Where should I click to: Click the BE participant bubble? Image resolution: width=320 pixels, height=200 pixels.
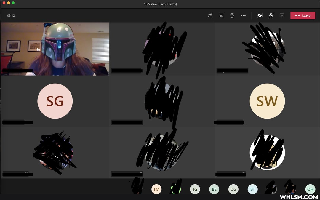[214, 189]
